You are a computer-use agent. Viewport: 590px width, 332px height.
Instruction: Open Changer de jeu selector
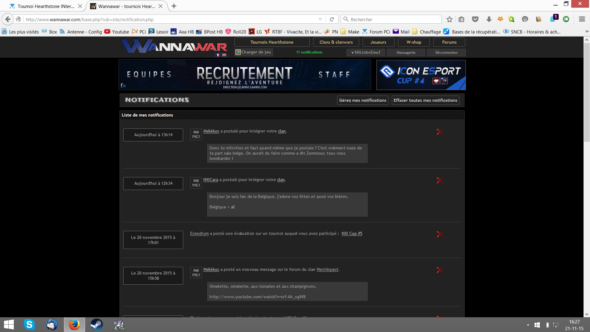point(254,52)
